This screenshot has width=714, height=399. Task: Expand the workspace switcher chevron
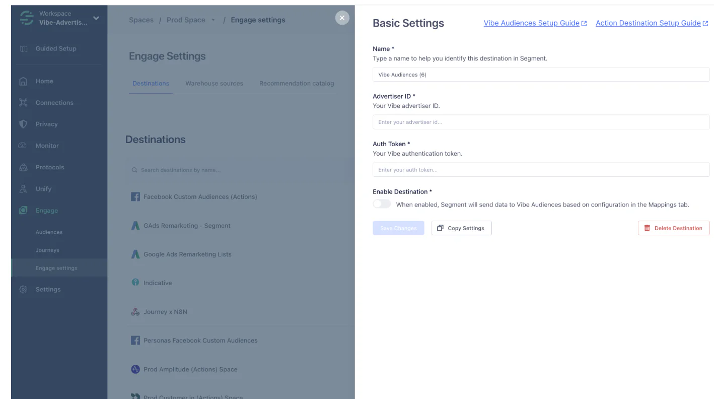click(x=96, y=18)
